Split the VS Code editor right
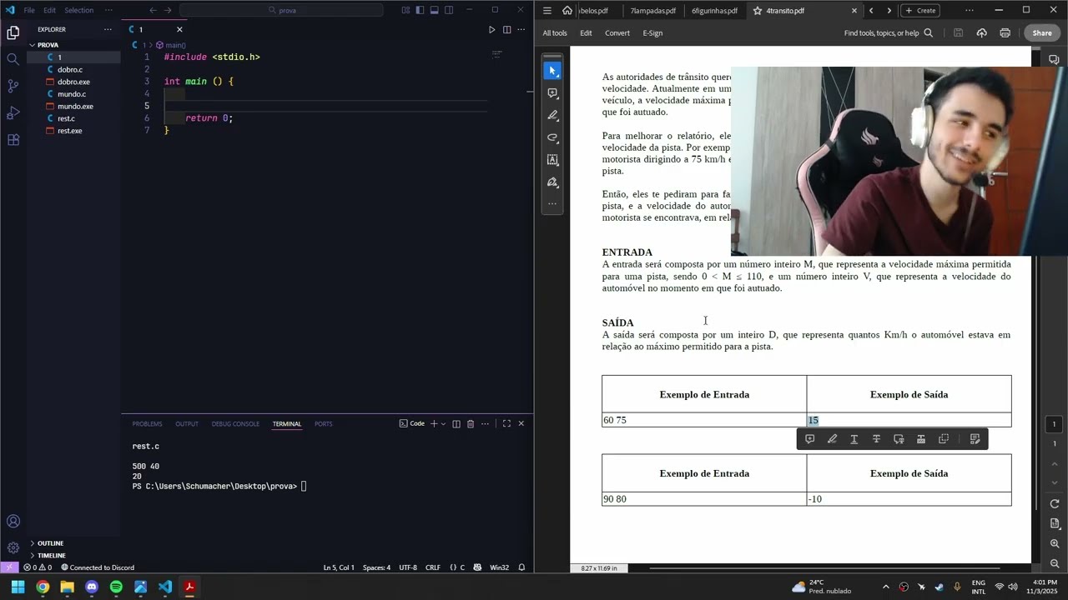1068x600 pixels. (x=506, y=30)
